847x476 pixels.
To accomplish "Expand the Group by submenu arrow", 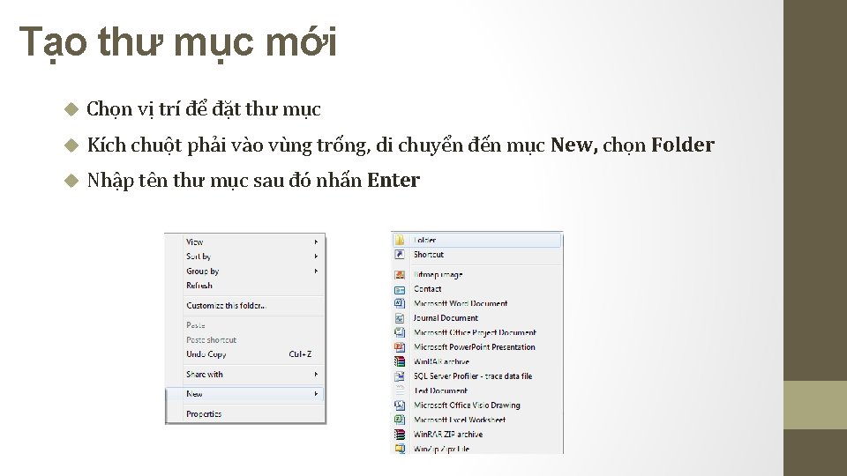I will click(x=316, y=271).
